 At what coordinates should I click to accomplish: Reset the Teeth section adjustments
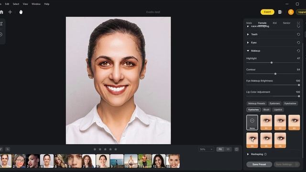[298, 34]
